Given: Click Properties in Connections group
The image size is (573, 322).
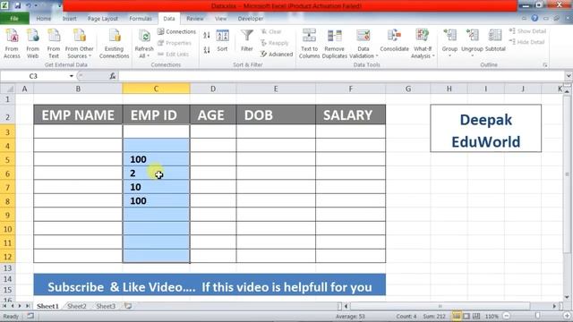Looking at the screenshot, I should pyautogui.click(x=175, y=43).
